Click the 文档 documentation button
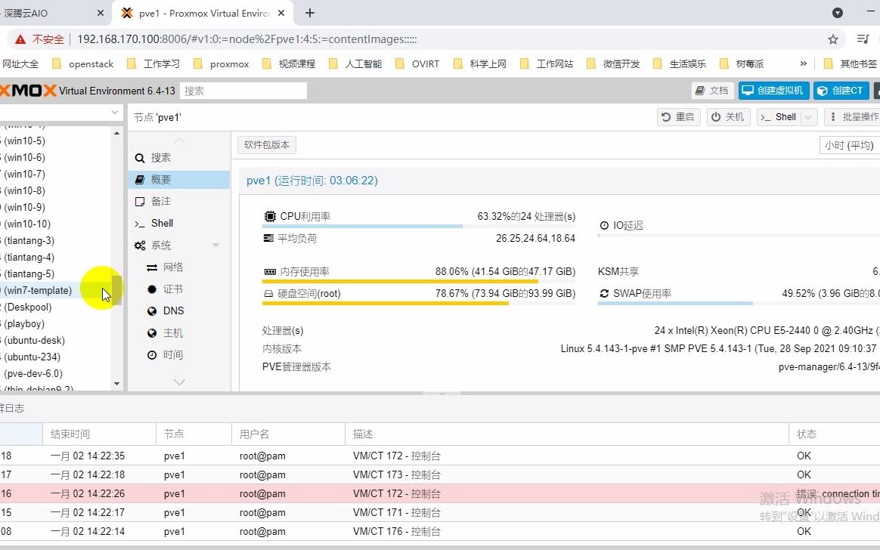Image resolution: width=880 pixels, height=550 pixels. [712, 90]
